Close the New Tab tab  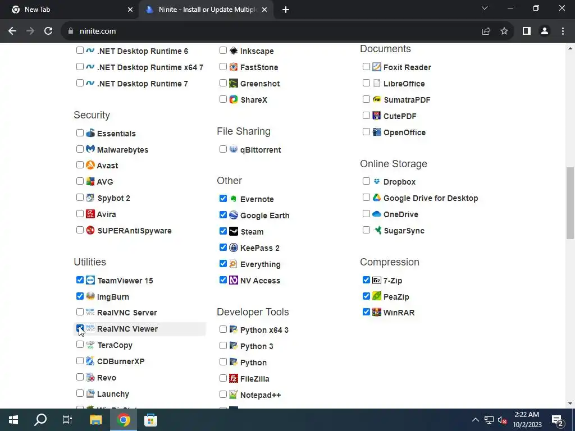click(x=130, y=10)
